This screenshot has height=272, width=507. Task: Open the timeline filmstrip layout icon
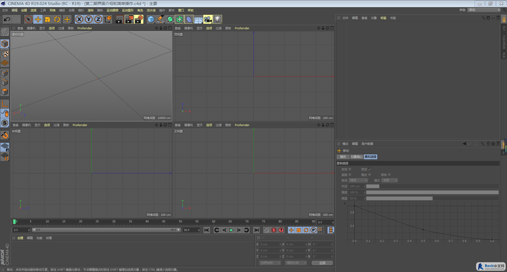(331, 230)
